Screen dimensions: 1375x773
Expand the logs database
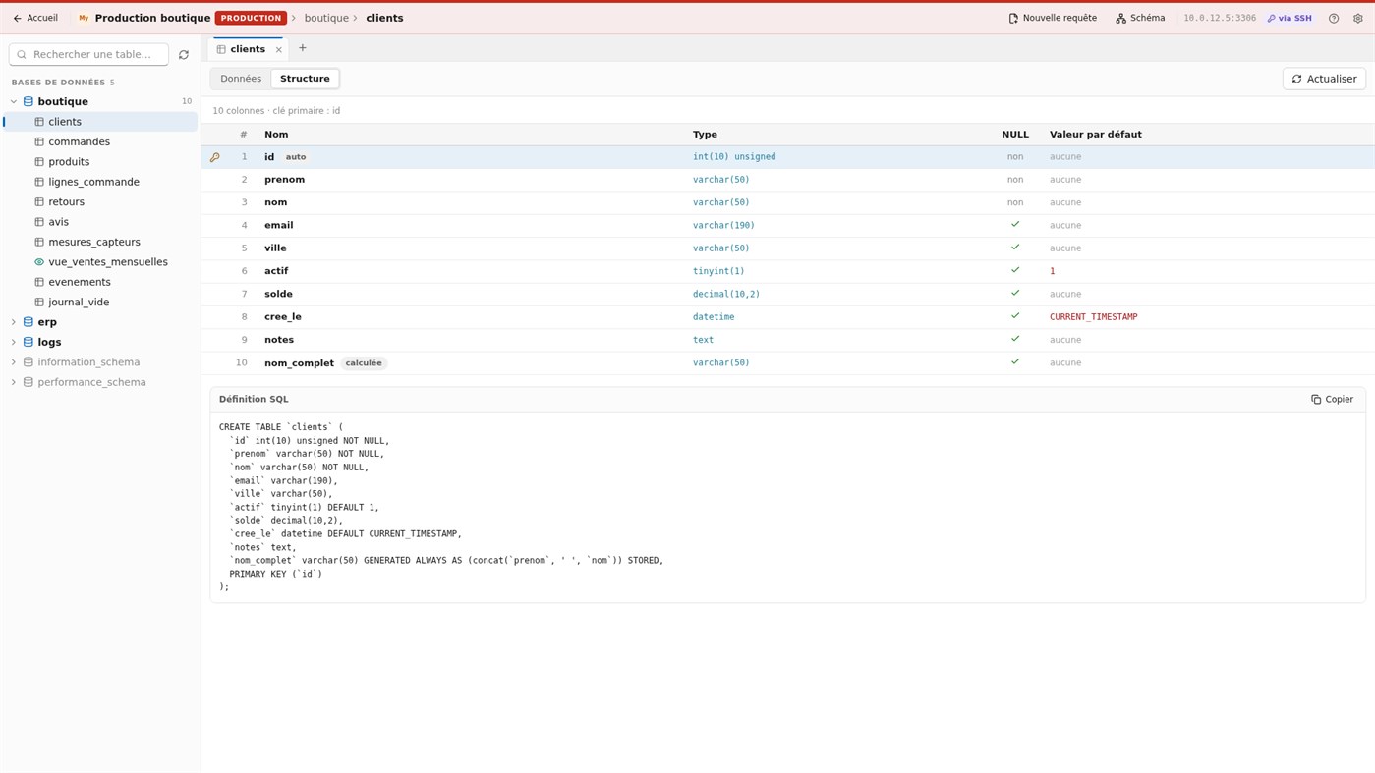coord(14,343)
